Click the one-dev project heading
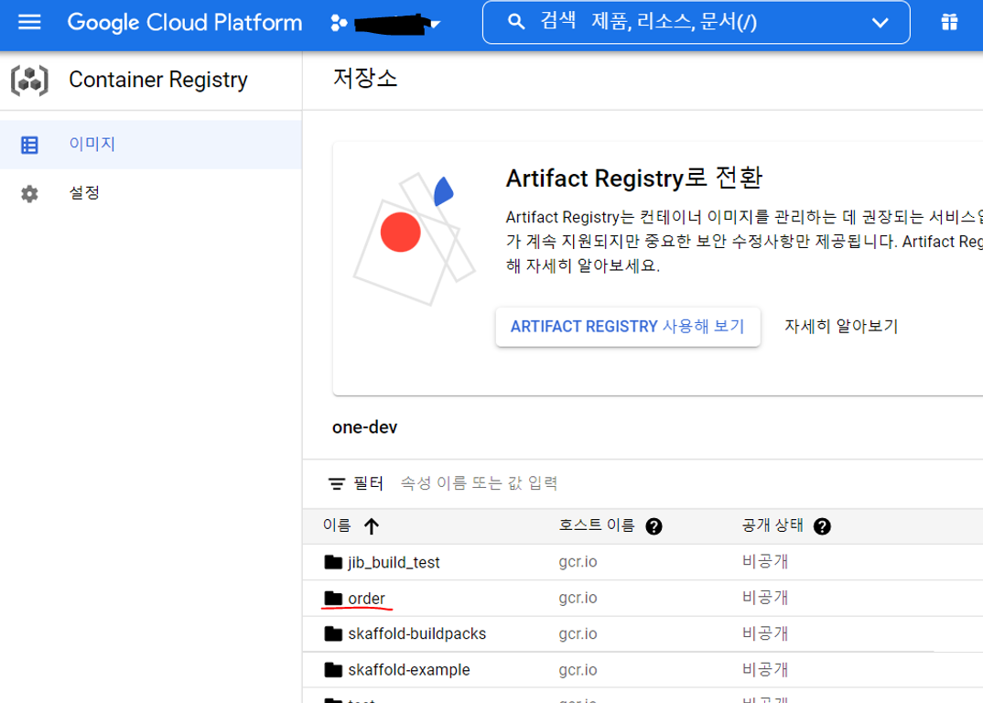Screen dimensions: 983x703 tap(364, 427)
